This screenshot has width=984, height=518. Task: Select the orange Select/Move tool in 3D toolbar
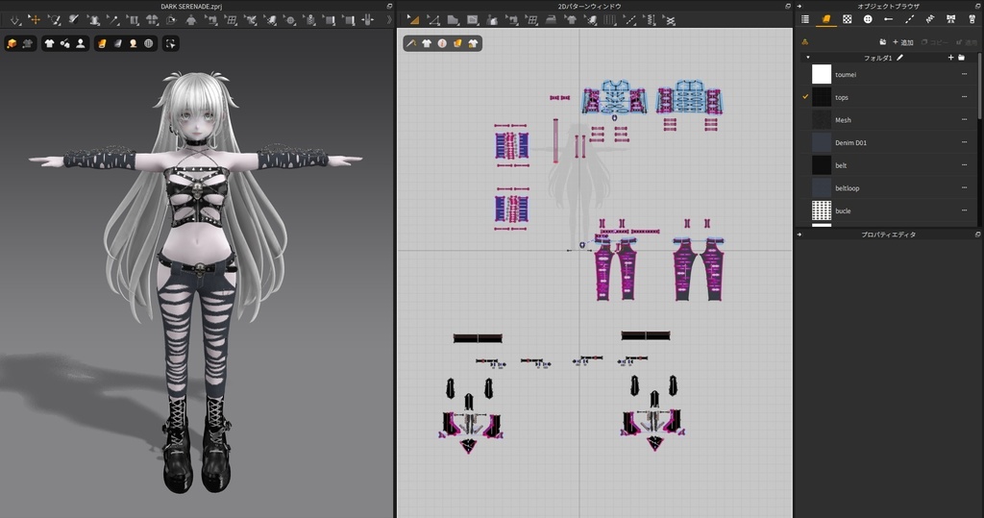(35, 20)
